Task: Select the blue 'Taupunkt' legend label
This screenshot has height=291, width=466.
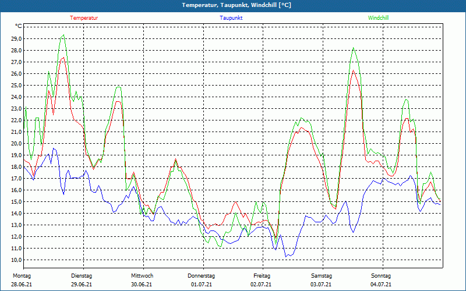Action: (x=231, y=18)
